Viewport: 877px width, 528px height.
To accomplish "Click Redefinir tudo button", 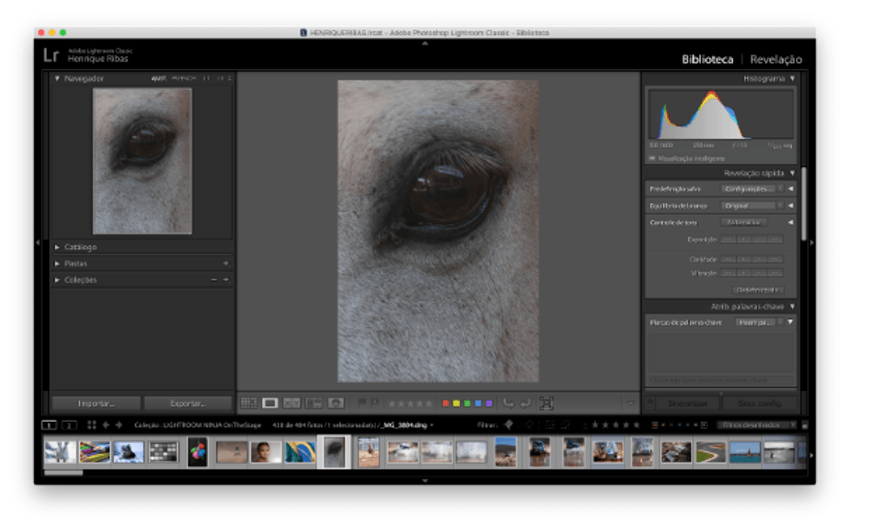I will tap(758, 290).
